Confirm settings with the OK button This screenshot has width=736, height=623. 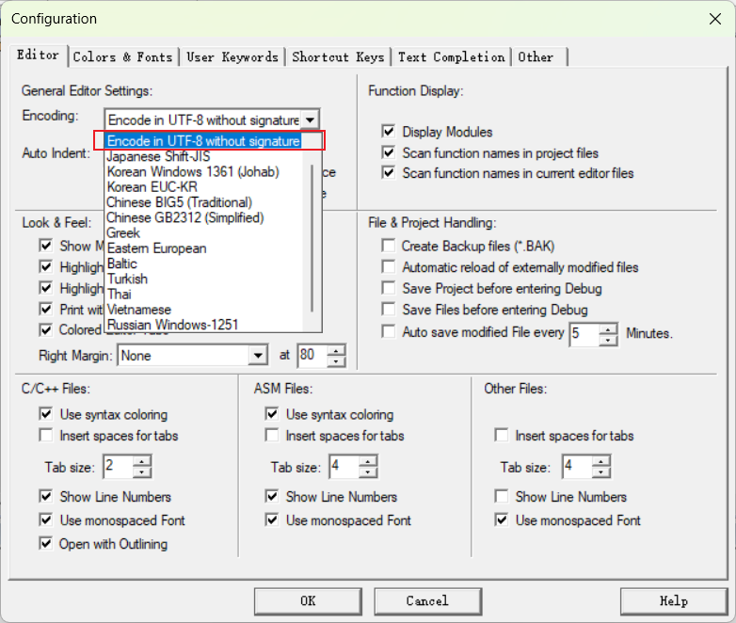[308, 601]
